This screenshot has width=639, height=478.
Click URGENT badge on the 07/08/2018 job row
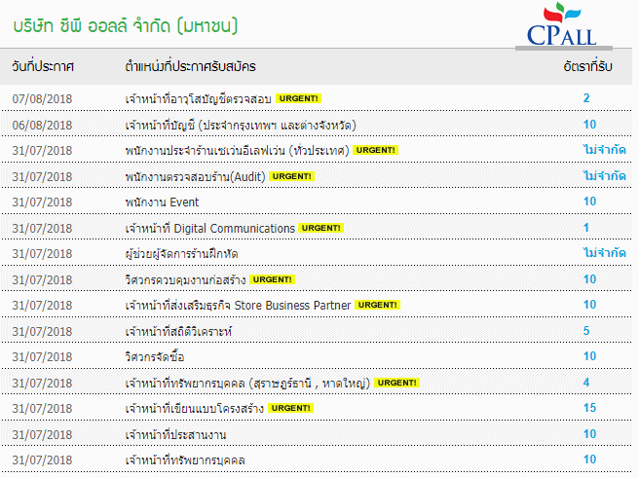pos(298,98)
